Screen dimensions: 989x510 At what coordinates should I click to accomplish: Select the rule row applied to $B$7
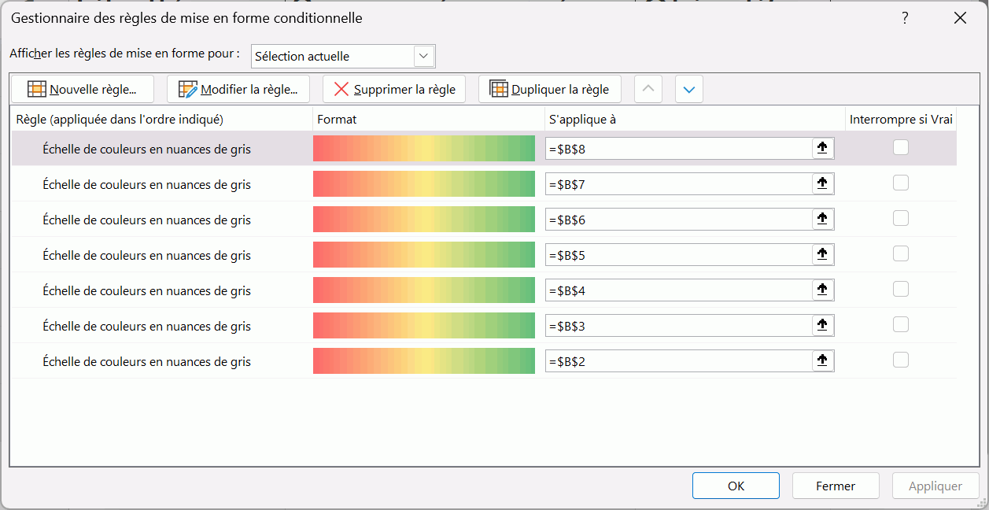(x=146, y=184)
